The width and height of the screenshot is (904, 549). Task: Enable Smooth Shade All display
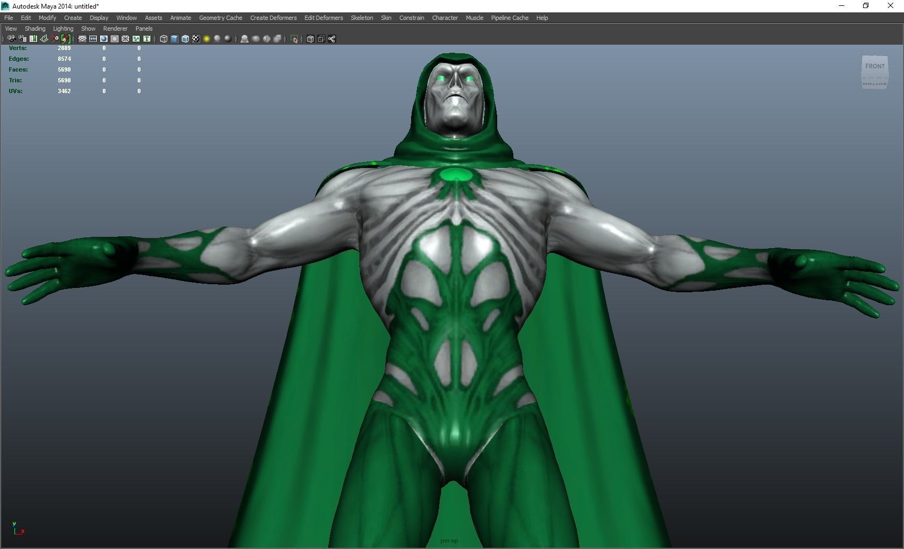174,39
